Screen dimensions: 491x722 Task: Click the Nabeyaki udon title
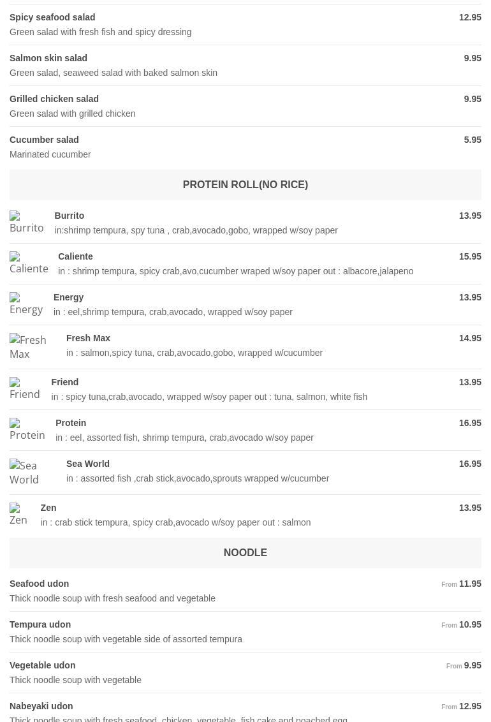tap(41, 706)
